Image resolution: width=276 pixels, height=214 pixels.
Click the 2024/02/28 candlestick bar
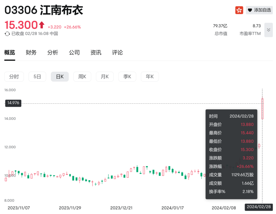click(262, 109)
